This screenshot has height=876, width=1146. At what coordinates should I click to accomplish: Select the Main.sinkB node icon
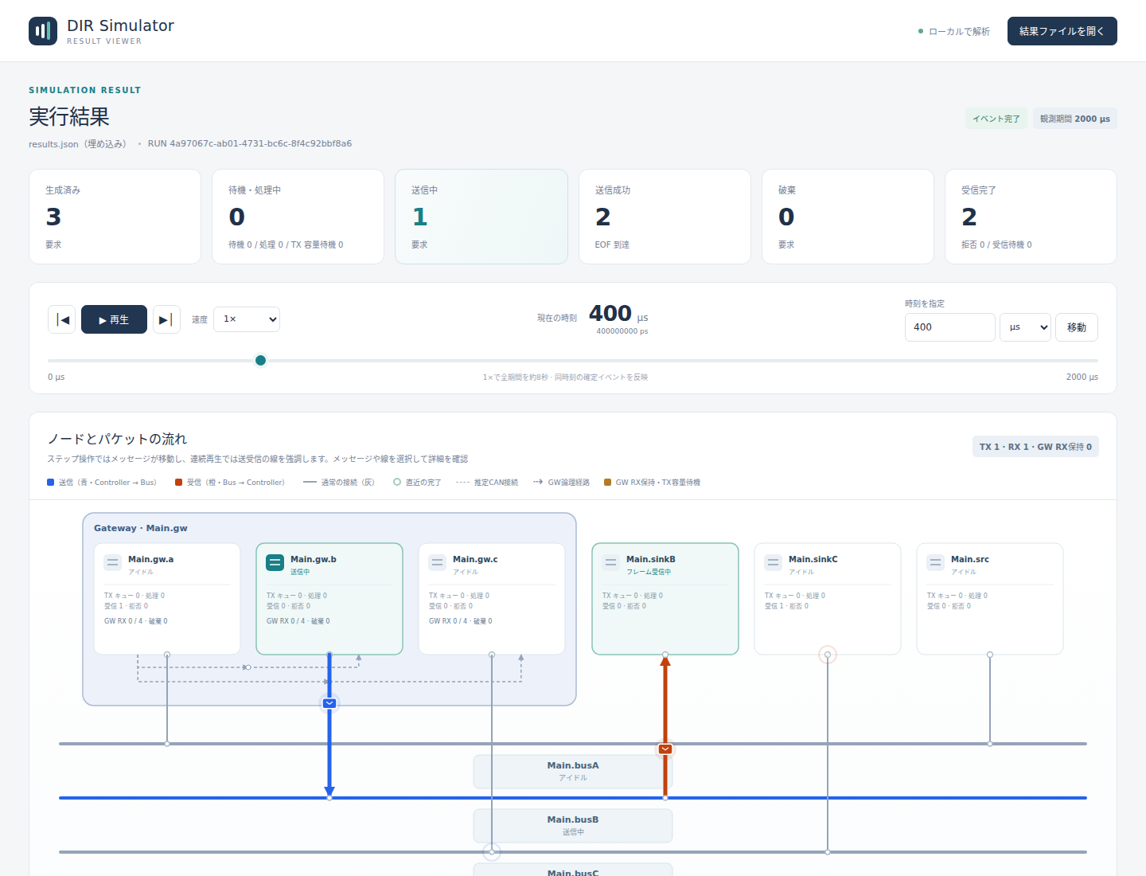point(611,562)
